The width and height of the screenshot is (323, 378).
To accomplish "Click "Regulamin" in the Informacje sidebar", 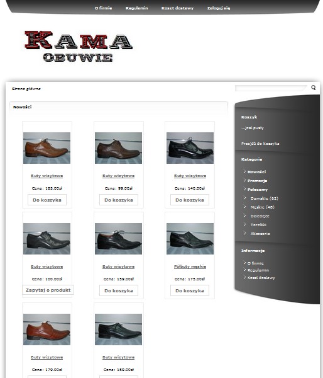I will (258, 270).
